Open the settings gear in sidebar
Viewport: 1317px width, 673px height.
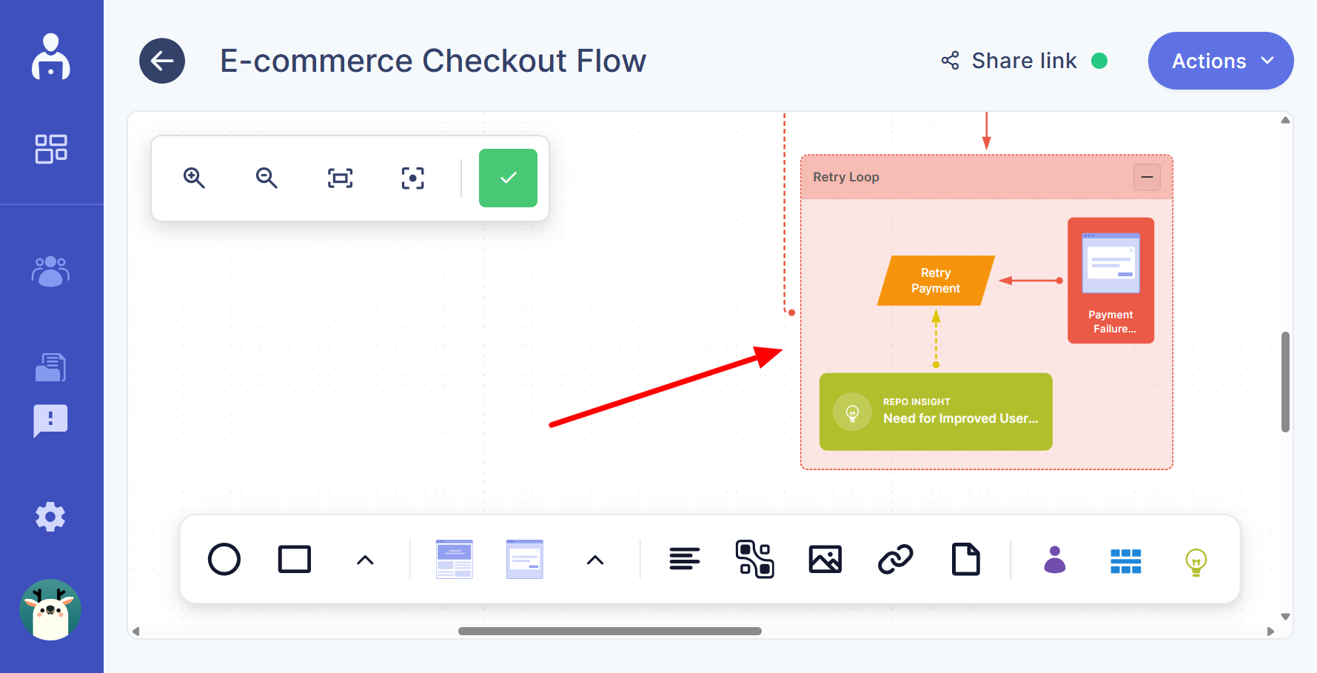[x=51, y=517]
